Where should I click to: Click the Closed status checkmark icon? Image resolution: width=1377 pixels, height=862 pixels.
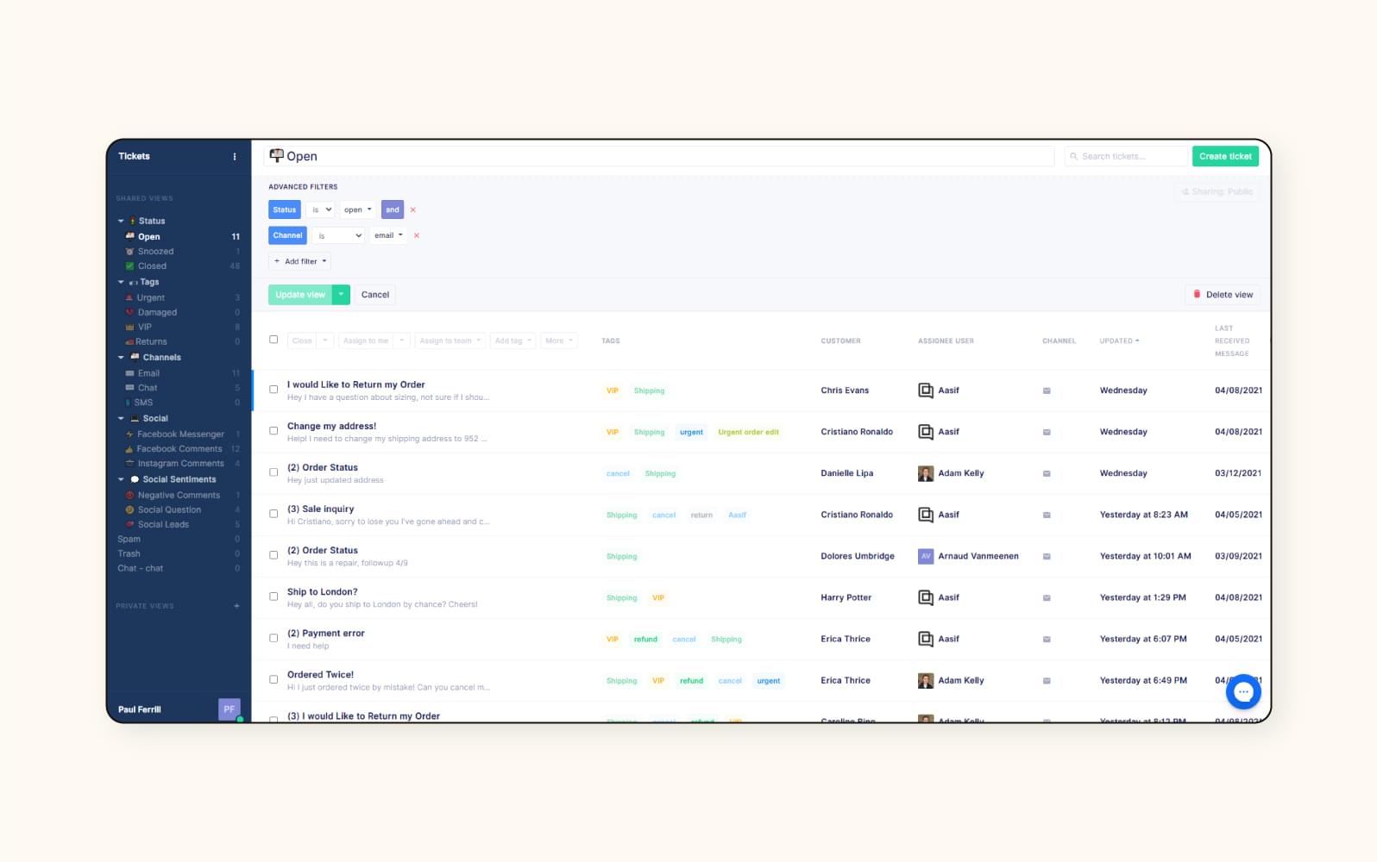(129, 266)
